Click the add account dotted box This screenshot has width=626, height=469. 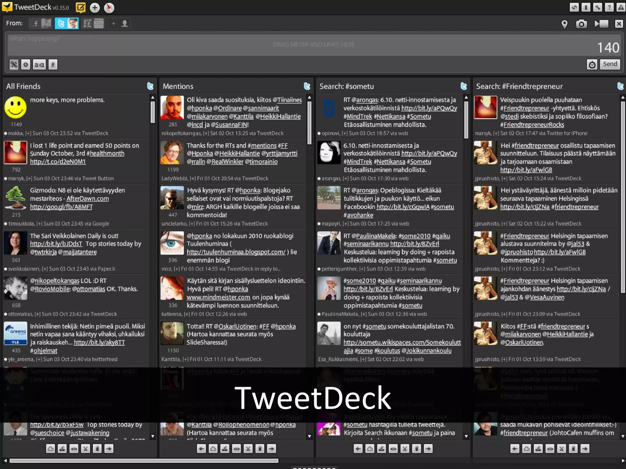click(x=119, y=24)
